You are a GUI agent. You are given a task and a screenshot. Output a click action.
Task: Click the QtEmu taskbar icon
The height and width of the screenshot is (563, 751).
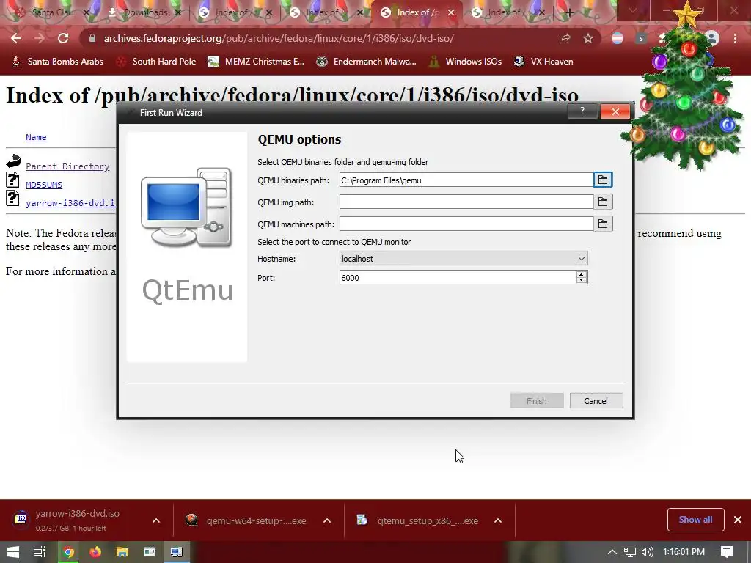point(176,552)
